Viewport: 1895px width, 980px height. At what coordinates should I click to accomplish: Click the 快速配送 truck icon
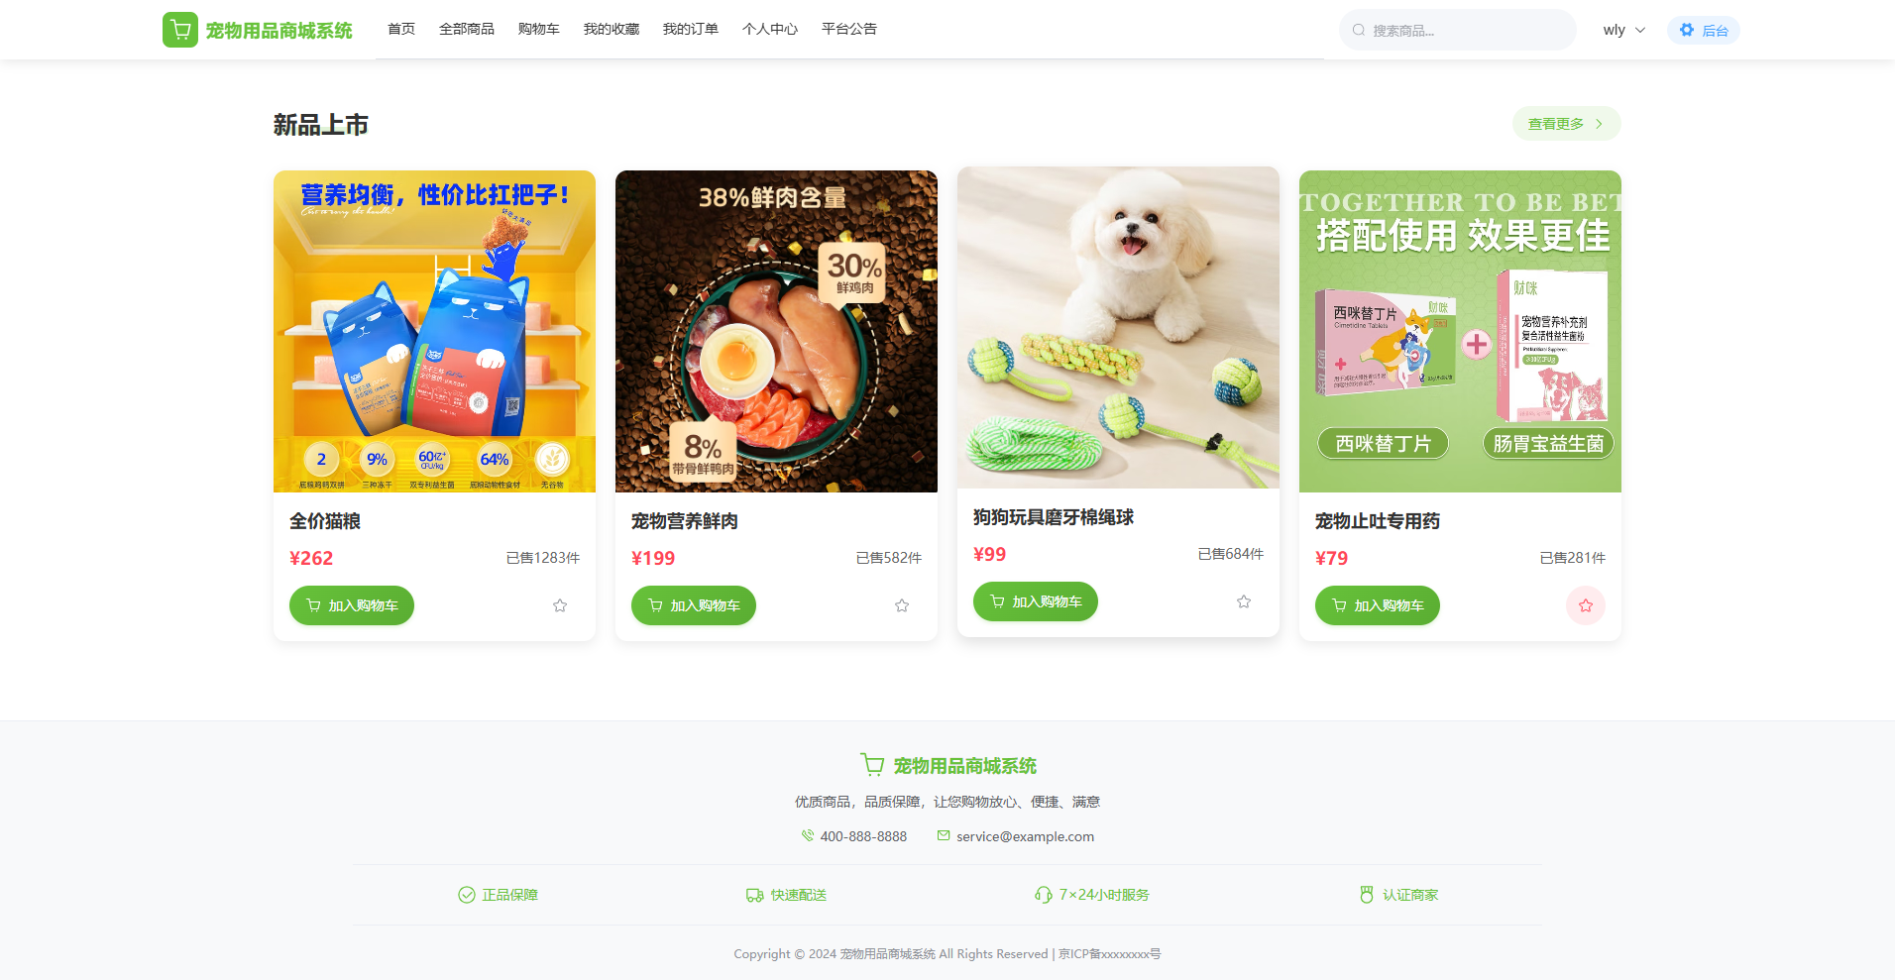[755, 895]
